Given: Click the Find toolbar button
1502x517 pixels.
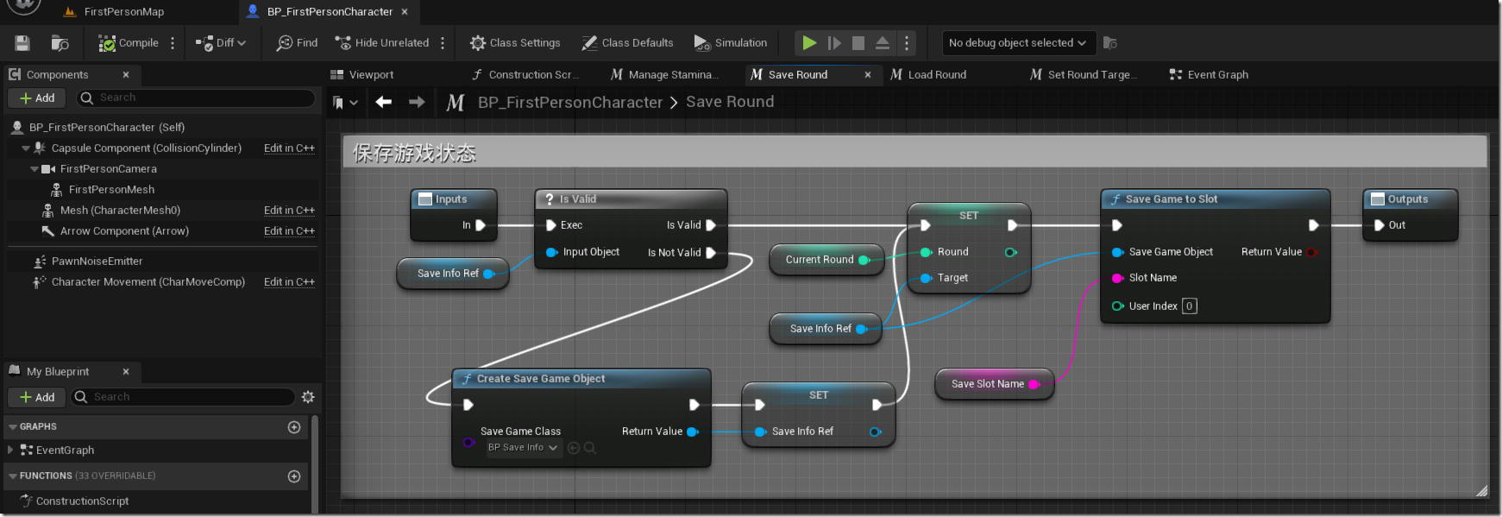Looking at the screenshot, I should [x=297, y=43].
